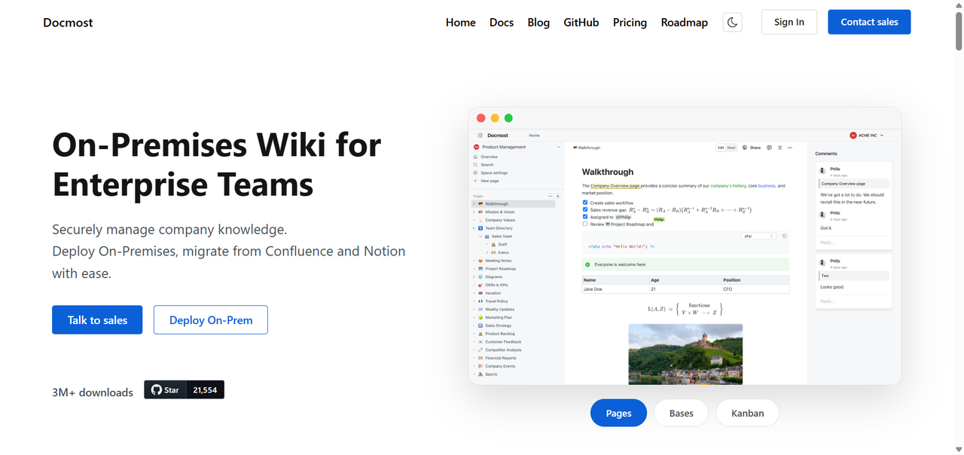Expand the Diagrams page

click(x=474, y=277)
